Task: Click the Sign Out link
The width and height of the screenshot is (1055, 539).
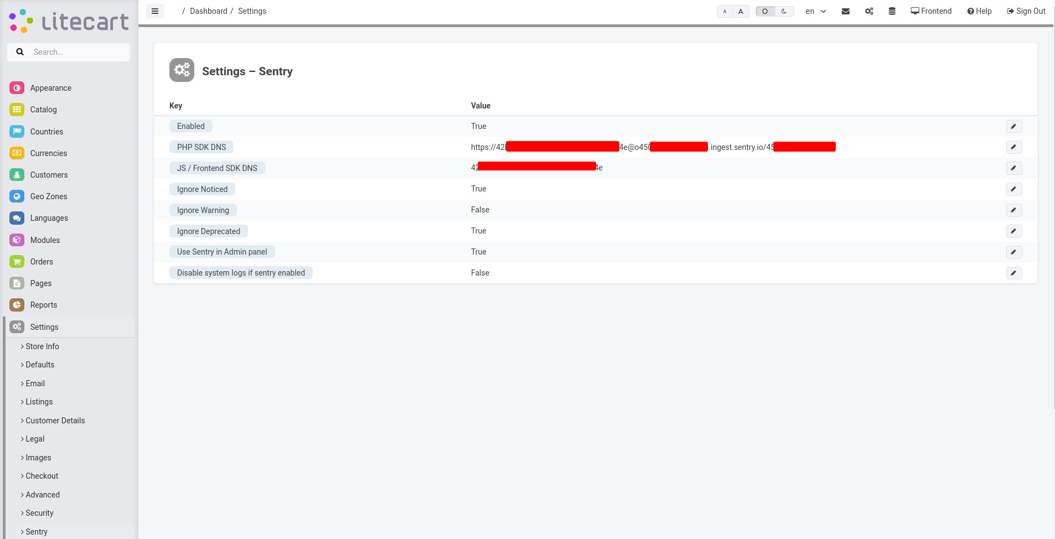Action: [x=1026, y=11]
